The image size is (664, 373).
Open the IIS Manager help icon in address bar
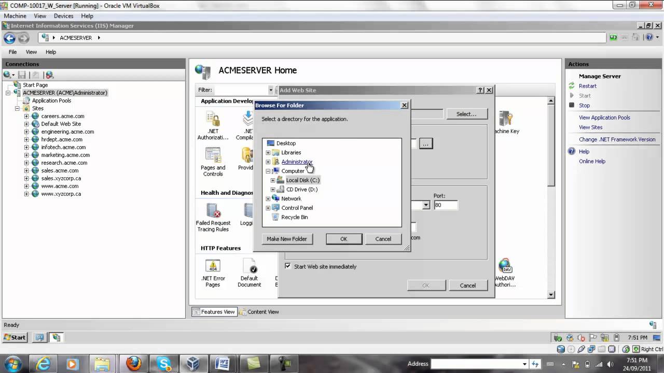[x=648, y=37]
